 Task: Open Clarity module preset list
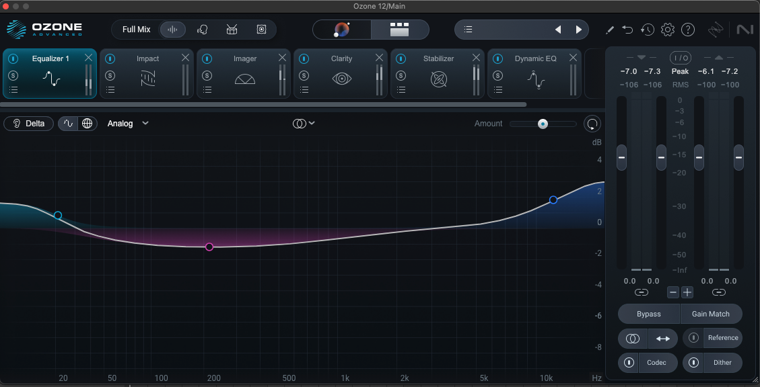point(304,89)
